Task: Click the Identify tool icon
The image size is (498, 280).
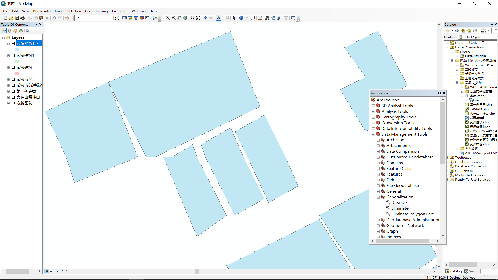Action: pyautogui.click(x=241, y=18)
